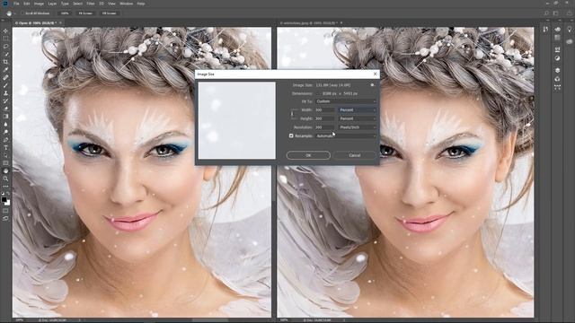Screen dimensions: 575x323
Task: Open the Layer menu
Action: (x=52, y=4)
